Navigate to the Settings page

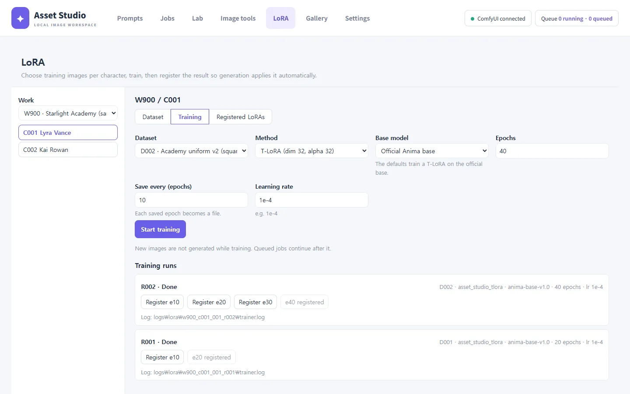(x=357, y=18)
